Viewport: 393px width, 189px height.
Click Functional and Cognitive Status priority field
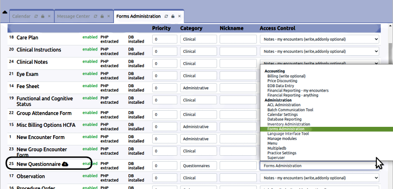coord(165,100)
